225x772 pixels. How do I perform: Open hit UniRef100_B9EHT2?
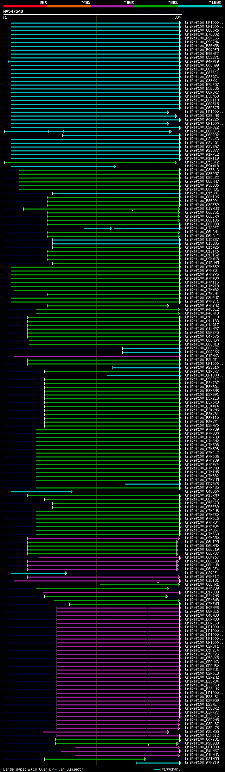[x=202, y=54]
